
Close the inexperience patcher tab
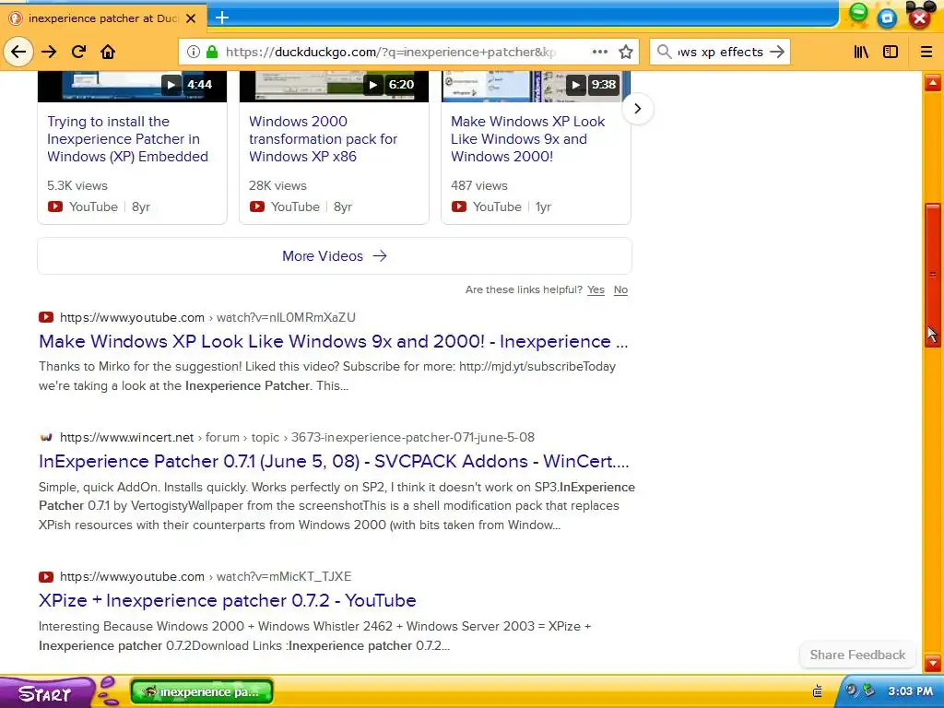191,18
